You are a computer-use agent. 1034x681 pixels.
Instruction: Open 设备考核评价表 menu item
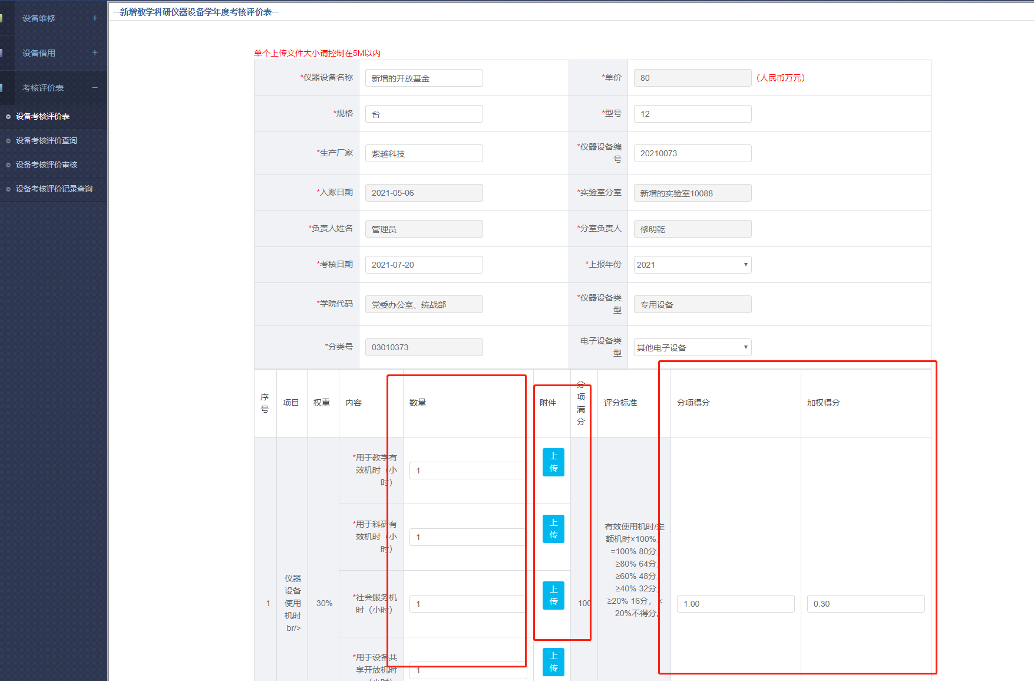point(42,117)
